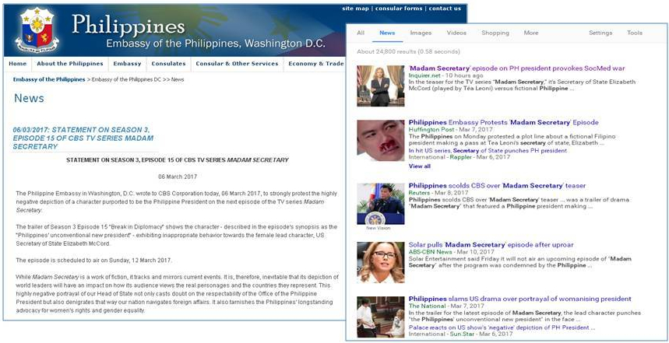Click thumbnail of the Inquirer.net Madam Secretary result

(380, 86)
